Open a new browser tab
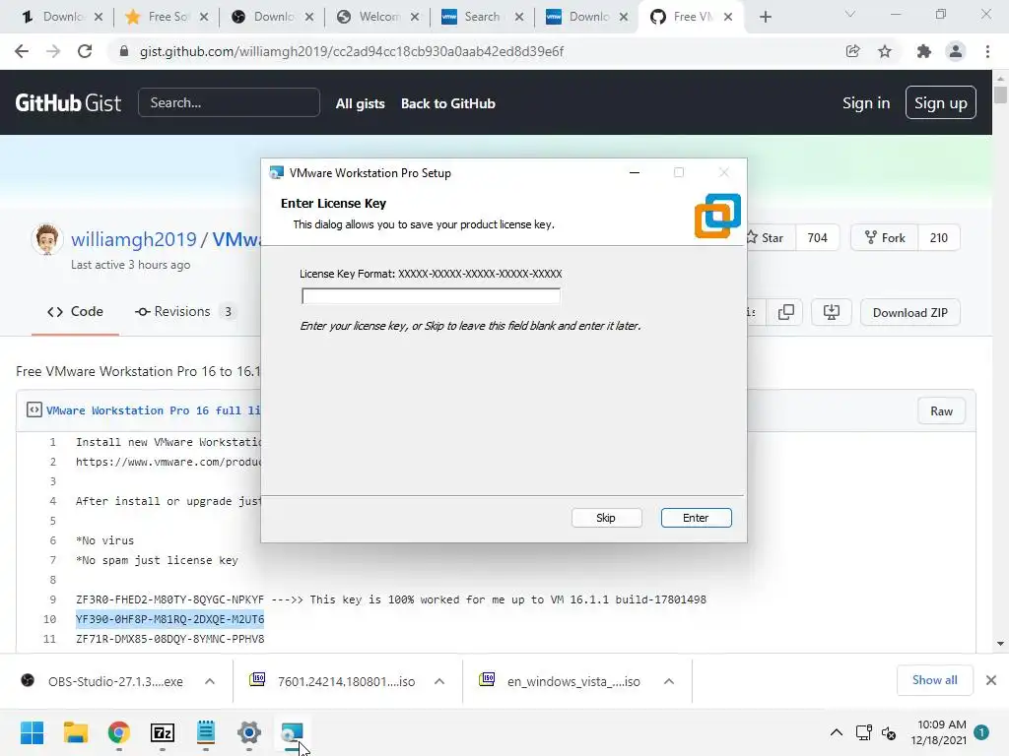Screen dimensions: 1009x756 (x=765, y=18)
